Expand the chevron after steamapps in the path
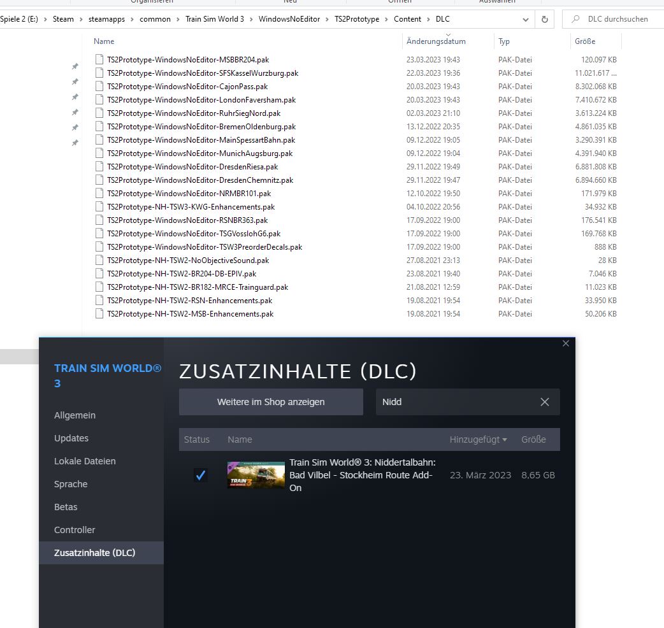 point(132,19)
